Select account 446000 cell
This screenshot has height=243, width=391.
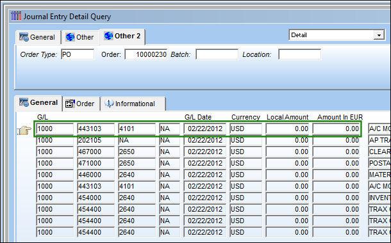point(96,175)
